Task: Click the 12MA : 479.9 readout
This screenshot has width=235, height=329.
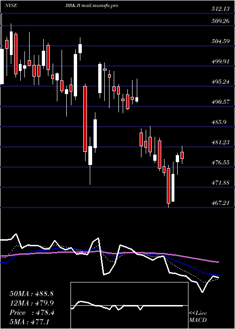Action: point(31,303)
